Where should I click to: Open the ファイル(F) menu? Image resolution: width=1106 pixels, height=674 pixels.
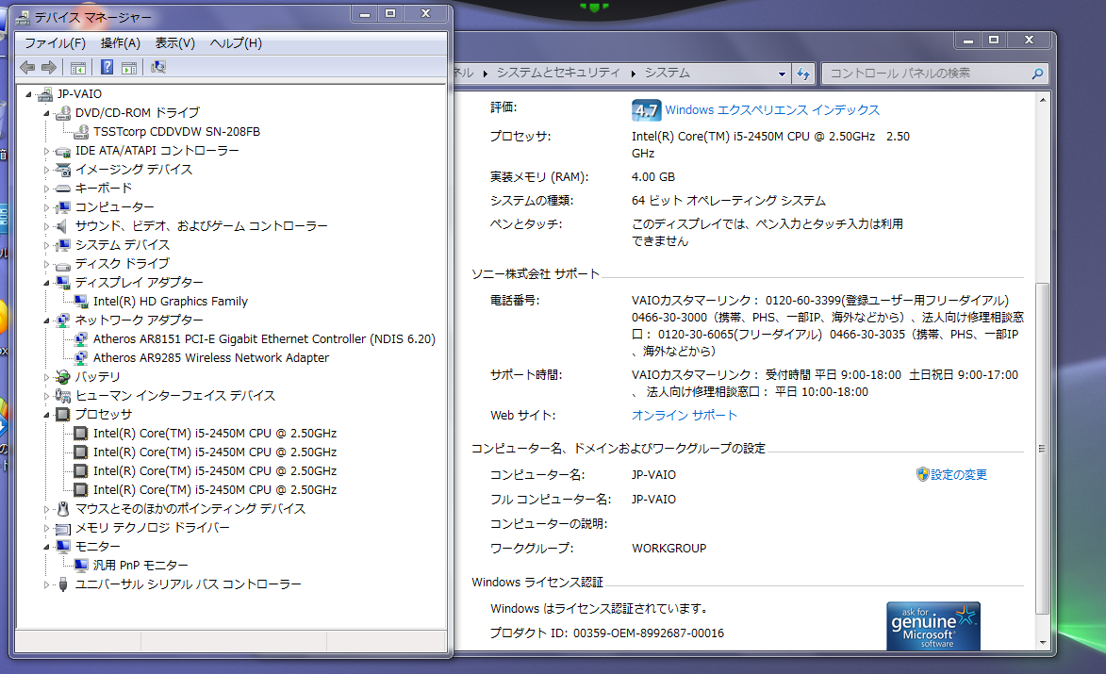(x=55, y=43)
